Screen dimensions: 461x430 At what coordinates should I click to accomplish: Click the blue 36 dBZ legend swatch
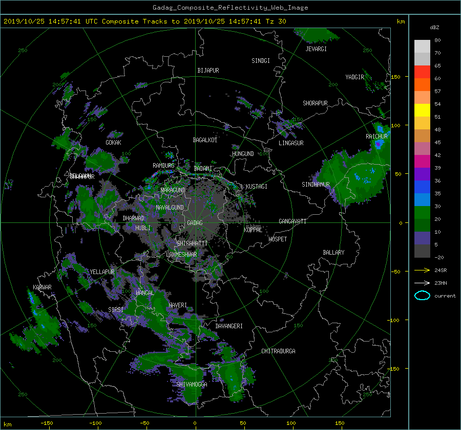coord(422,187)
